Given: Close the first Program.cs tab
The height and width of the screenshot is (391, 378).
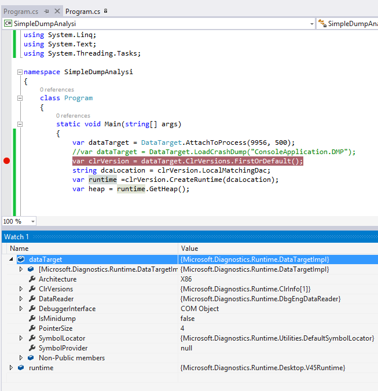Looking at the screenshot, I should (57, 11).
